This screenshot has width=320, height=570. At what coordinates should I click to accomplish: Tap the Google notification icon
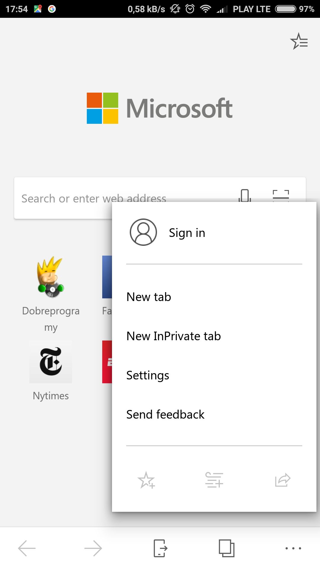point(52,9)
